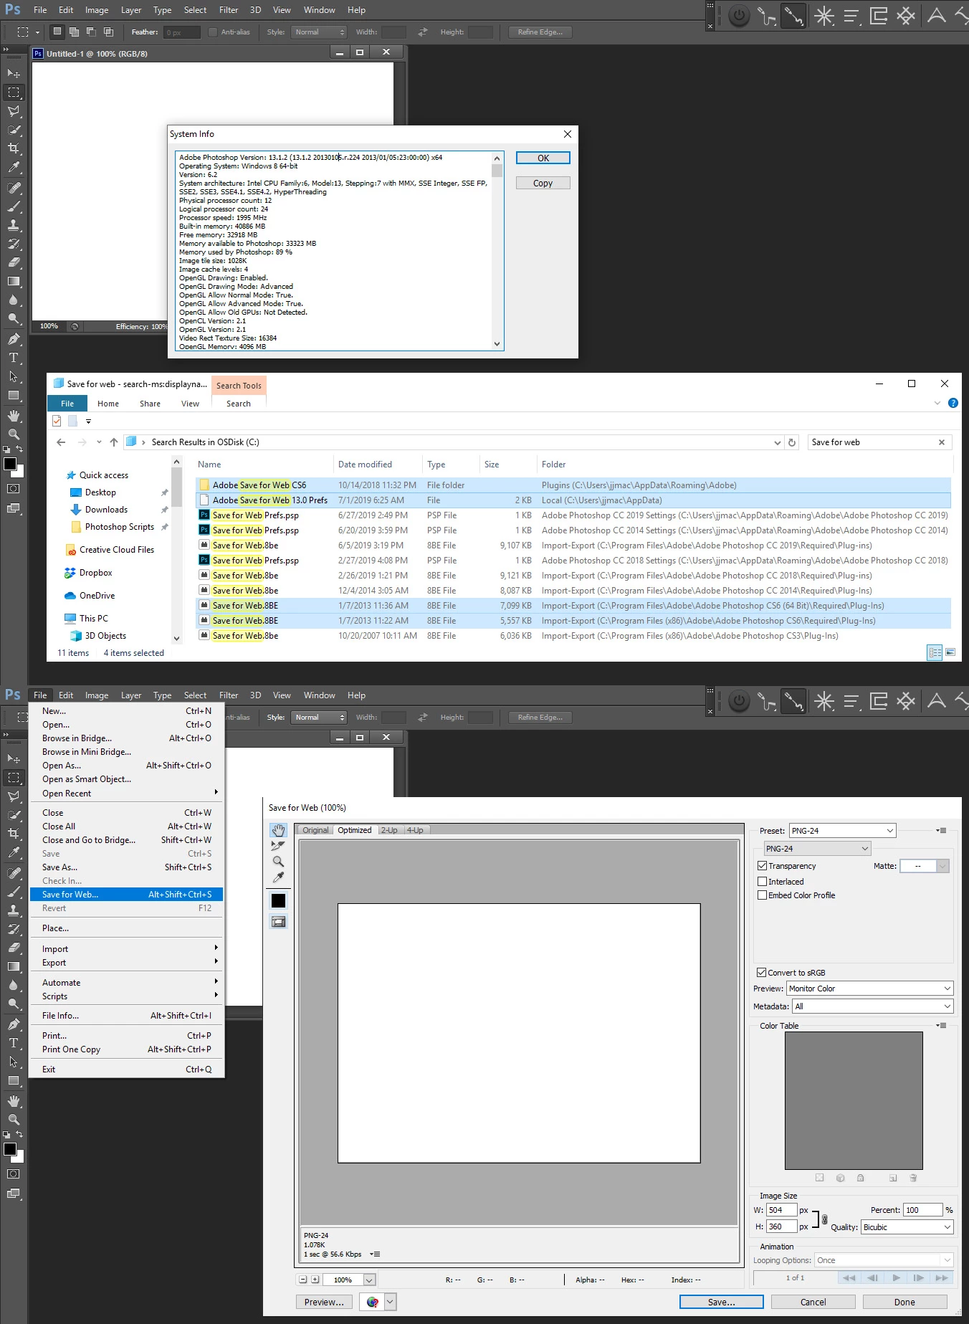Select Lasso tool in Photoshop window behind System Info

(14, 111)
